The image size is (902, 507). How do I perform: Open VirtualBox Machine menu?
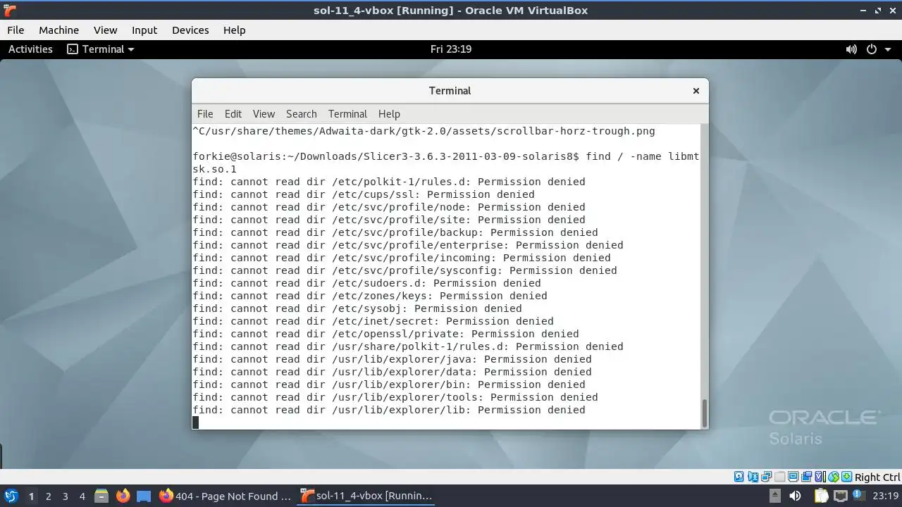click(x=59, y=30)
